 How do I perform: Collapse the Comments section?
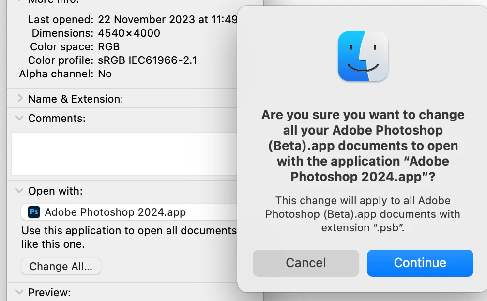point(19,118)
